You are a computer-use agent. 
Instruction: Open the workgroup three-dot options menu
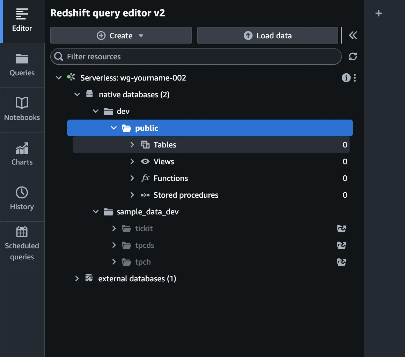point(355,78)
